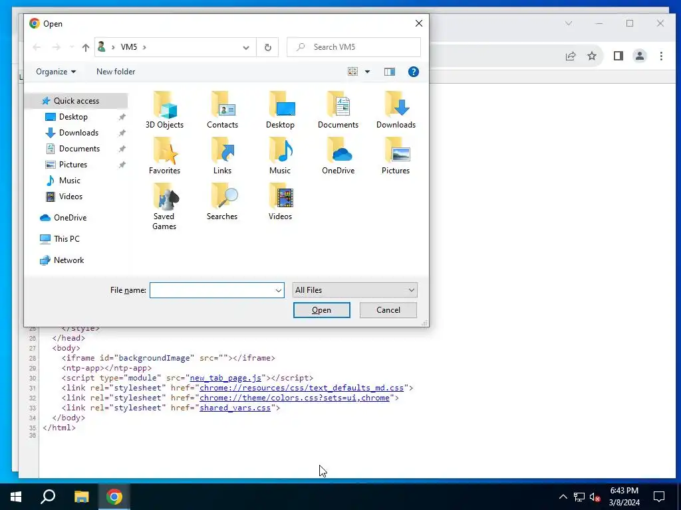Follow the text_defaults_md.css link
681x510 pixels.
tap(302, 388)
